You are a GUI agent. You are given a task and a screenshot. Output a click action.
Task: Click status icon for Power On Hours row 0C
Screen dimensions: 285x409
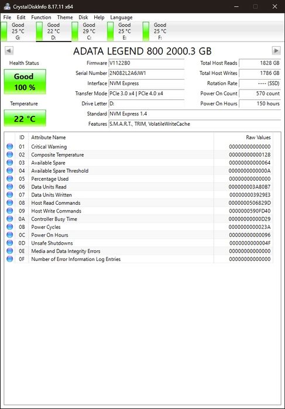(x=10, y=235)
